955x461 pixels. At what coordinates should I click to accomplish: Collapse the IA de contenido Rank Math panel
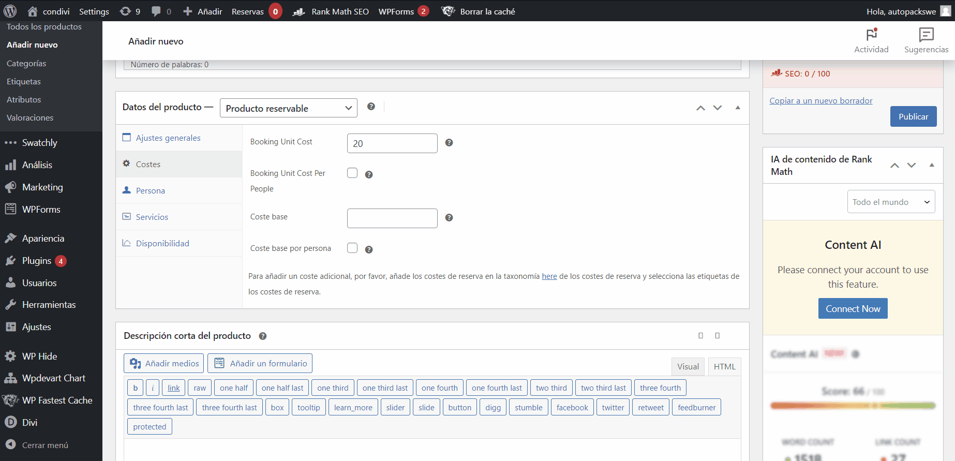coord(932,165)
